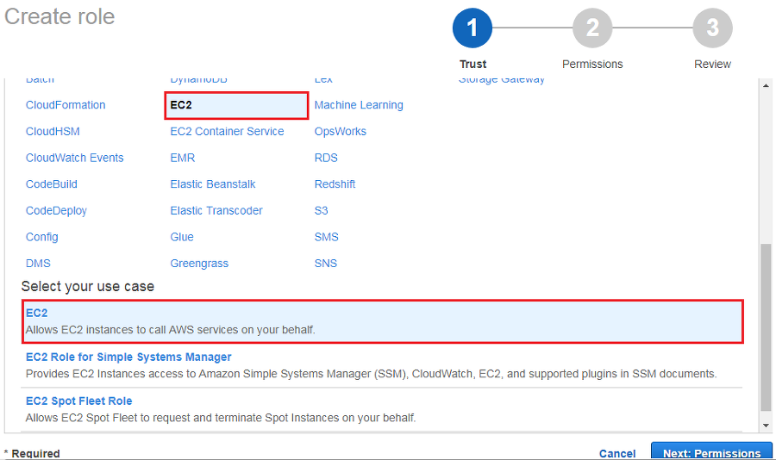Screen dimensions: 776x460
Task: Jump to step 3 Review circle
Action: tap(713, 28)
